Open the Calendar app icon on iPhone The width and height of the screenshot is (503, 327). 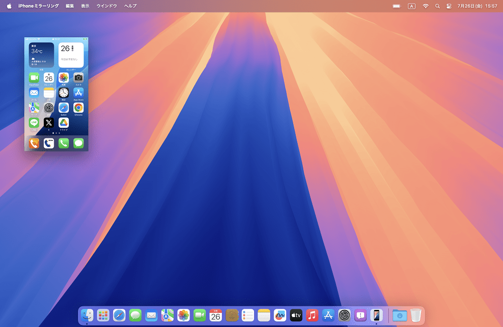(x=49, y=77)
